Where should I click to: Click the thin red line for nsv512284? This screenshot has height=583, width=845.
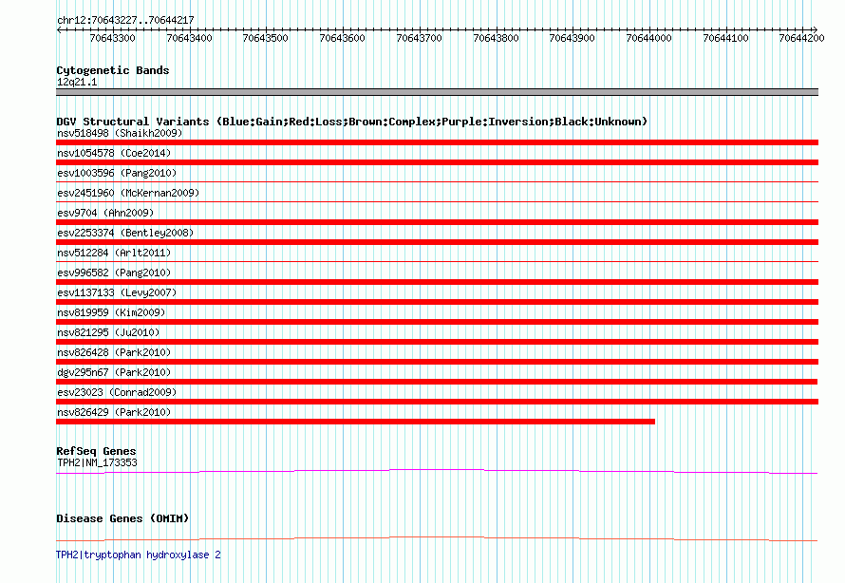437,262
